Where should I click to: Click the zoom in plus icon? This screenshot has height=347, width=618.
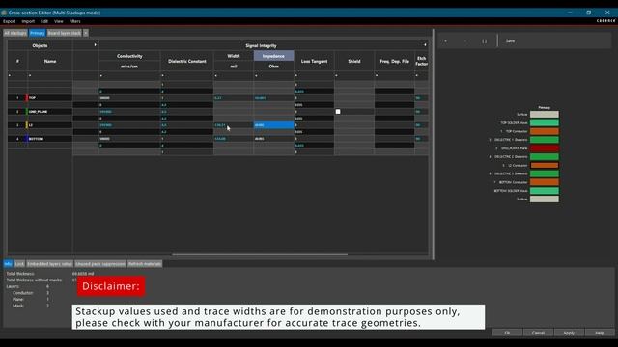(x=446, y=40)
